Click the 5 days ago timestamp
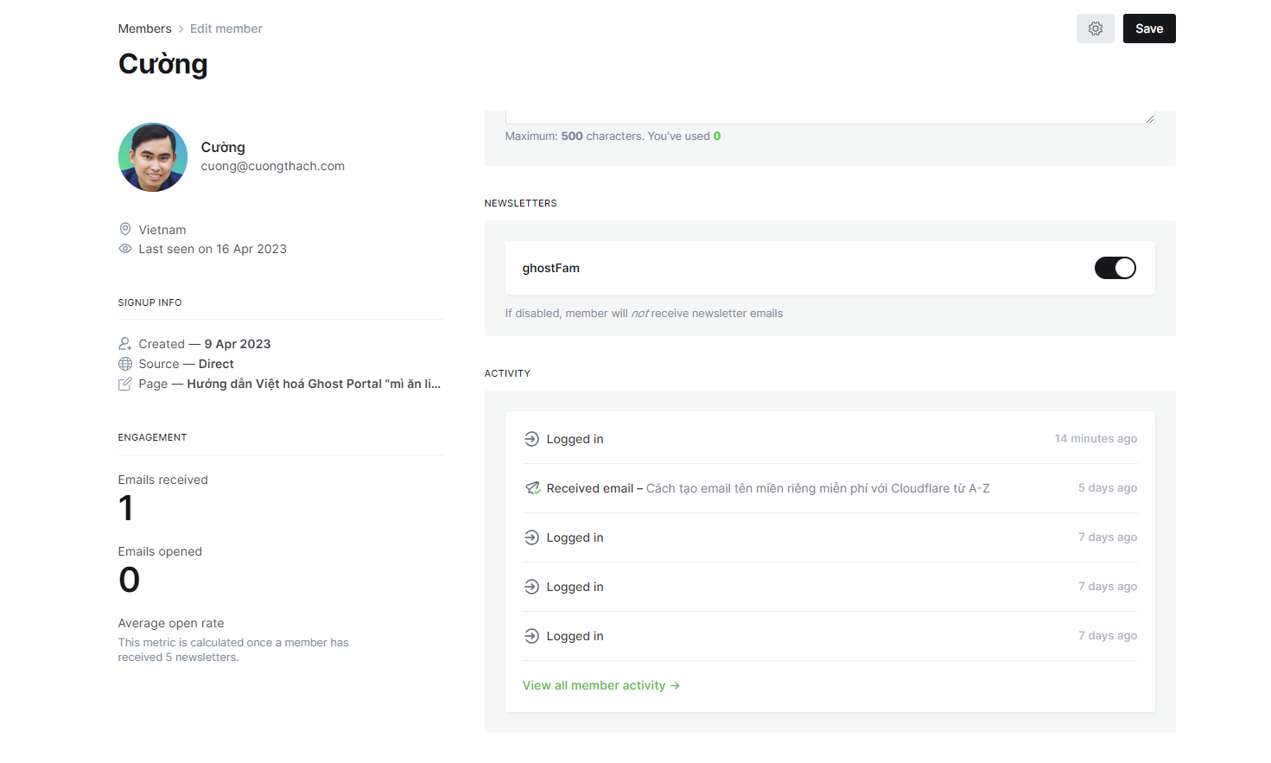The width and height of the screenshot is (1271, 763). point(1108,488)
